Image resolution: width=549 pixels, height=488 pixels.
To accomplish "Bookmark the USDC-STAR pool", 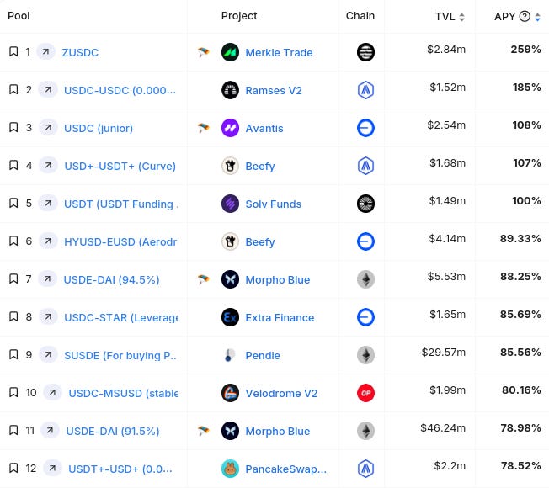I will [13, 316].
